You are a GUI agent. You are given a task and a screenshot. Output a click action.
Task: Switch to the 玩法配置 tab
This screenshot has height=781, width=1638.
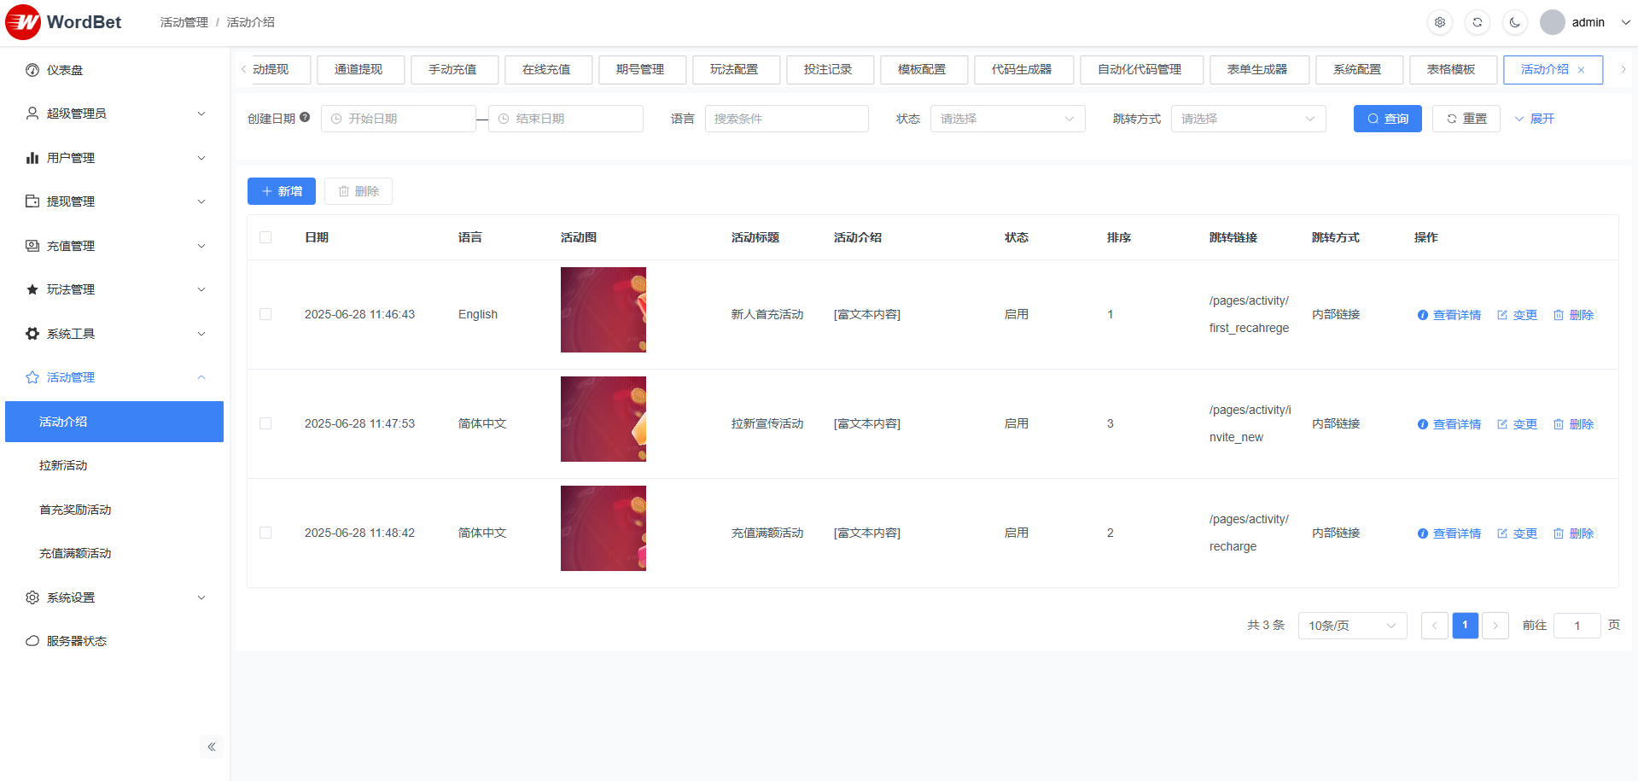point(735,69)
